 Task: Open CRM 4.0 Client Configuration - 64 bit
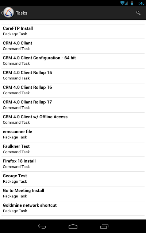point(73,61)
